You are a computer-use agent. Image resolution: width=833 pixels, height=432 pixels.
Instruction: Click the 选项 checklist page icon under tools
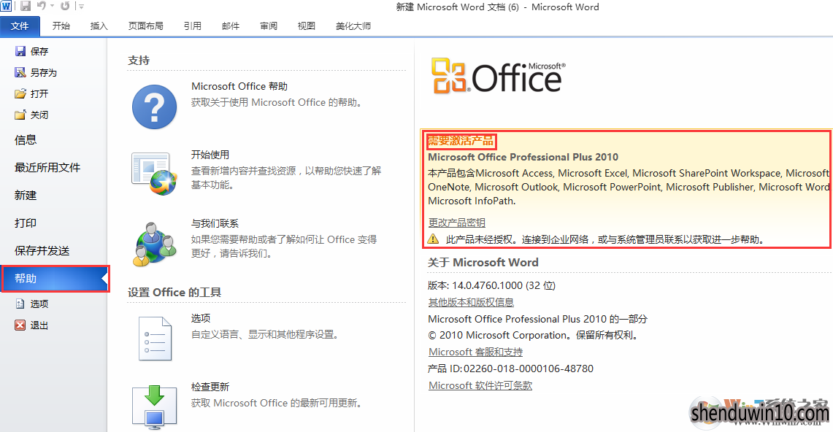(155, 339)
